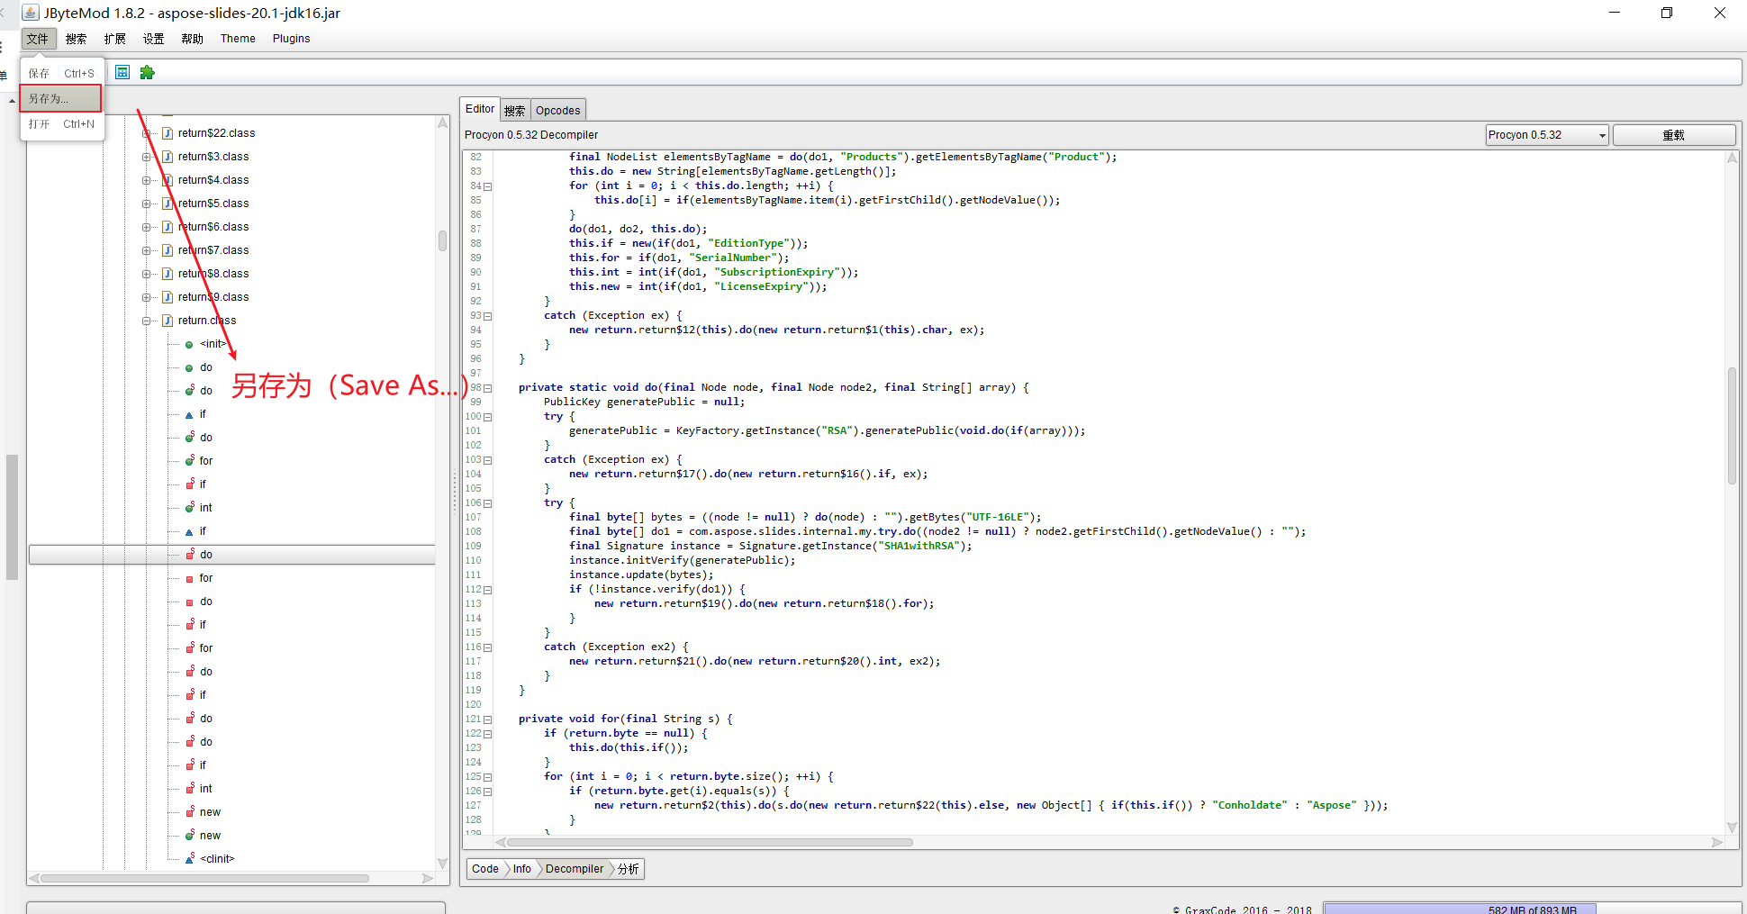Open the Decompiler bottom tab
1747x914 pixels.
click(574, 869)
